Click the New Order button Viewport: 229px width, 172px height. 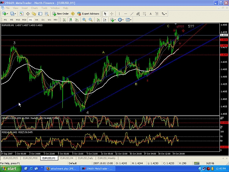pyautogui.click(x=60, y=14)
